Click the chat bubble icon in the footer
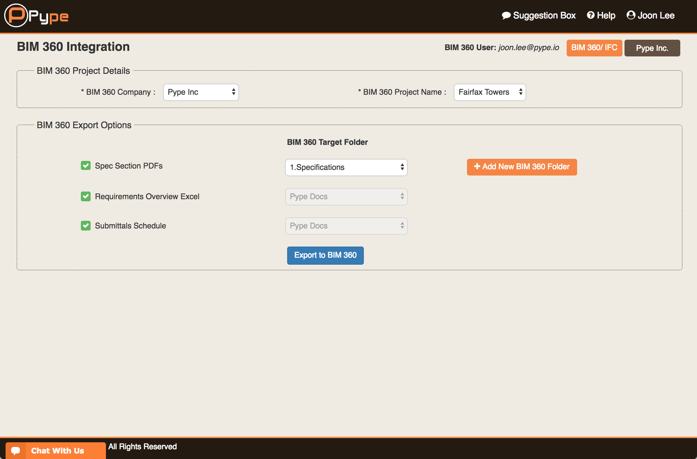The image size is (697, 459). pos(16,451)
